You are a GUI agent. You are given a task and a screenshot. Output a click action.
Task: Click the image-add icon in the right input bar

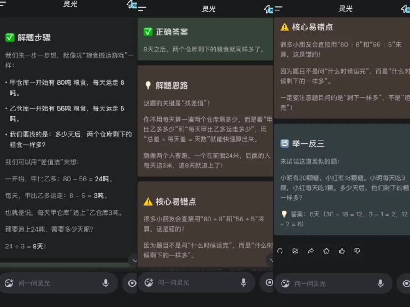point(285,283)
